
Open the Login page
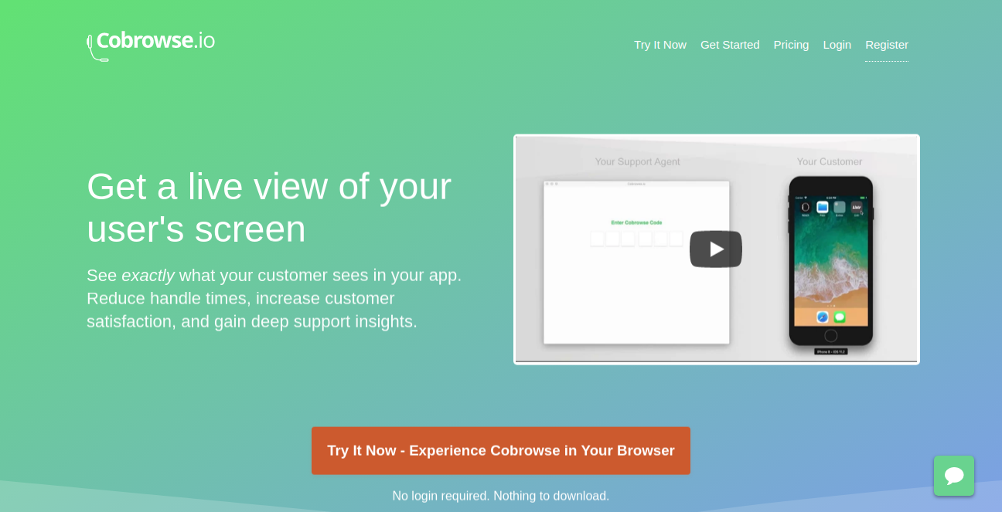(837, 45)
